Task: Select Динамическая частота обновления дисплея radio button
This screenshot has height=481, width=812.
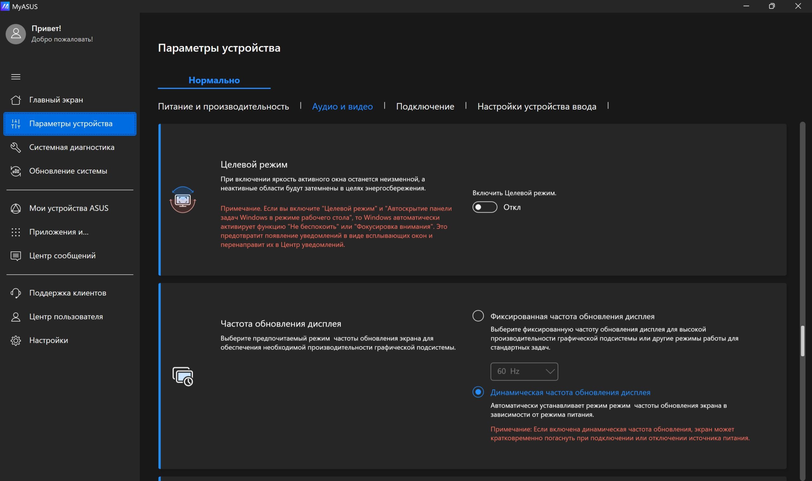Action: click(478, 392)
